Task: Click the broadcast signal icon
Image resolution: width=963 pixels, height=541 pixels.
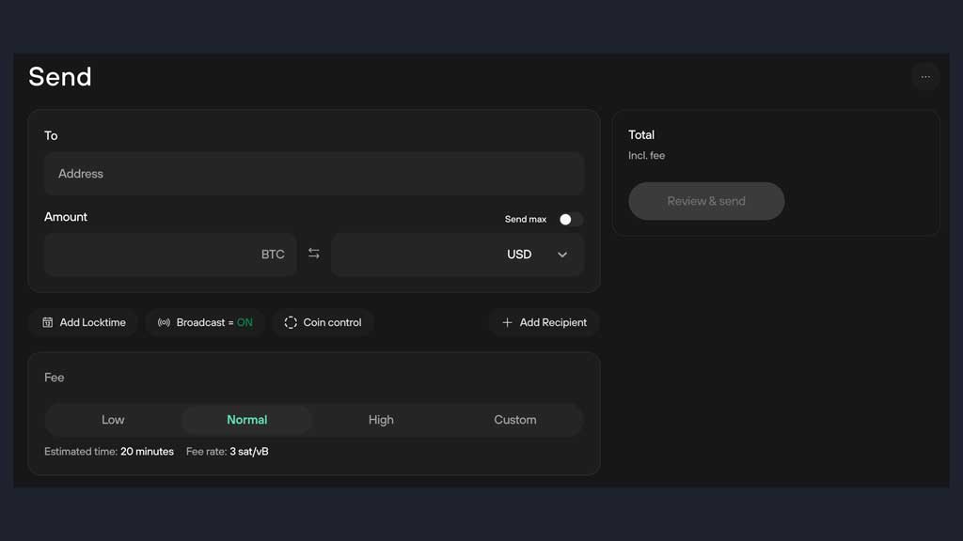Action: coord(164,322)
